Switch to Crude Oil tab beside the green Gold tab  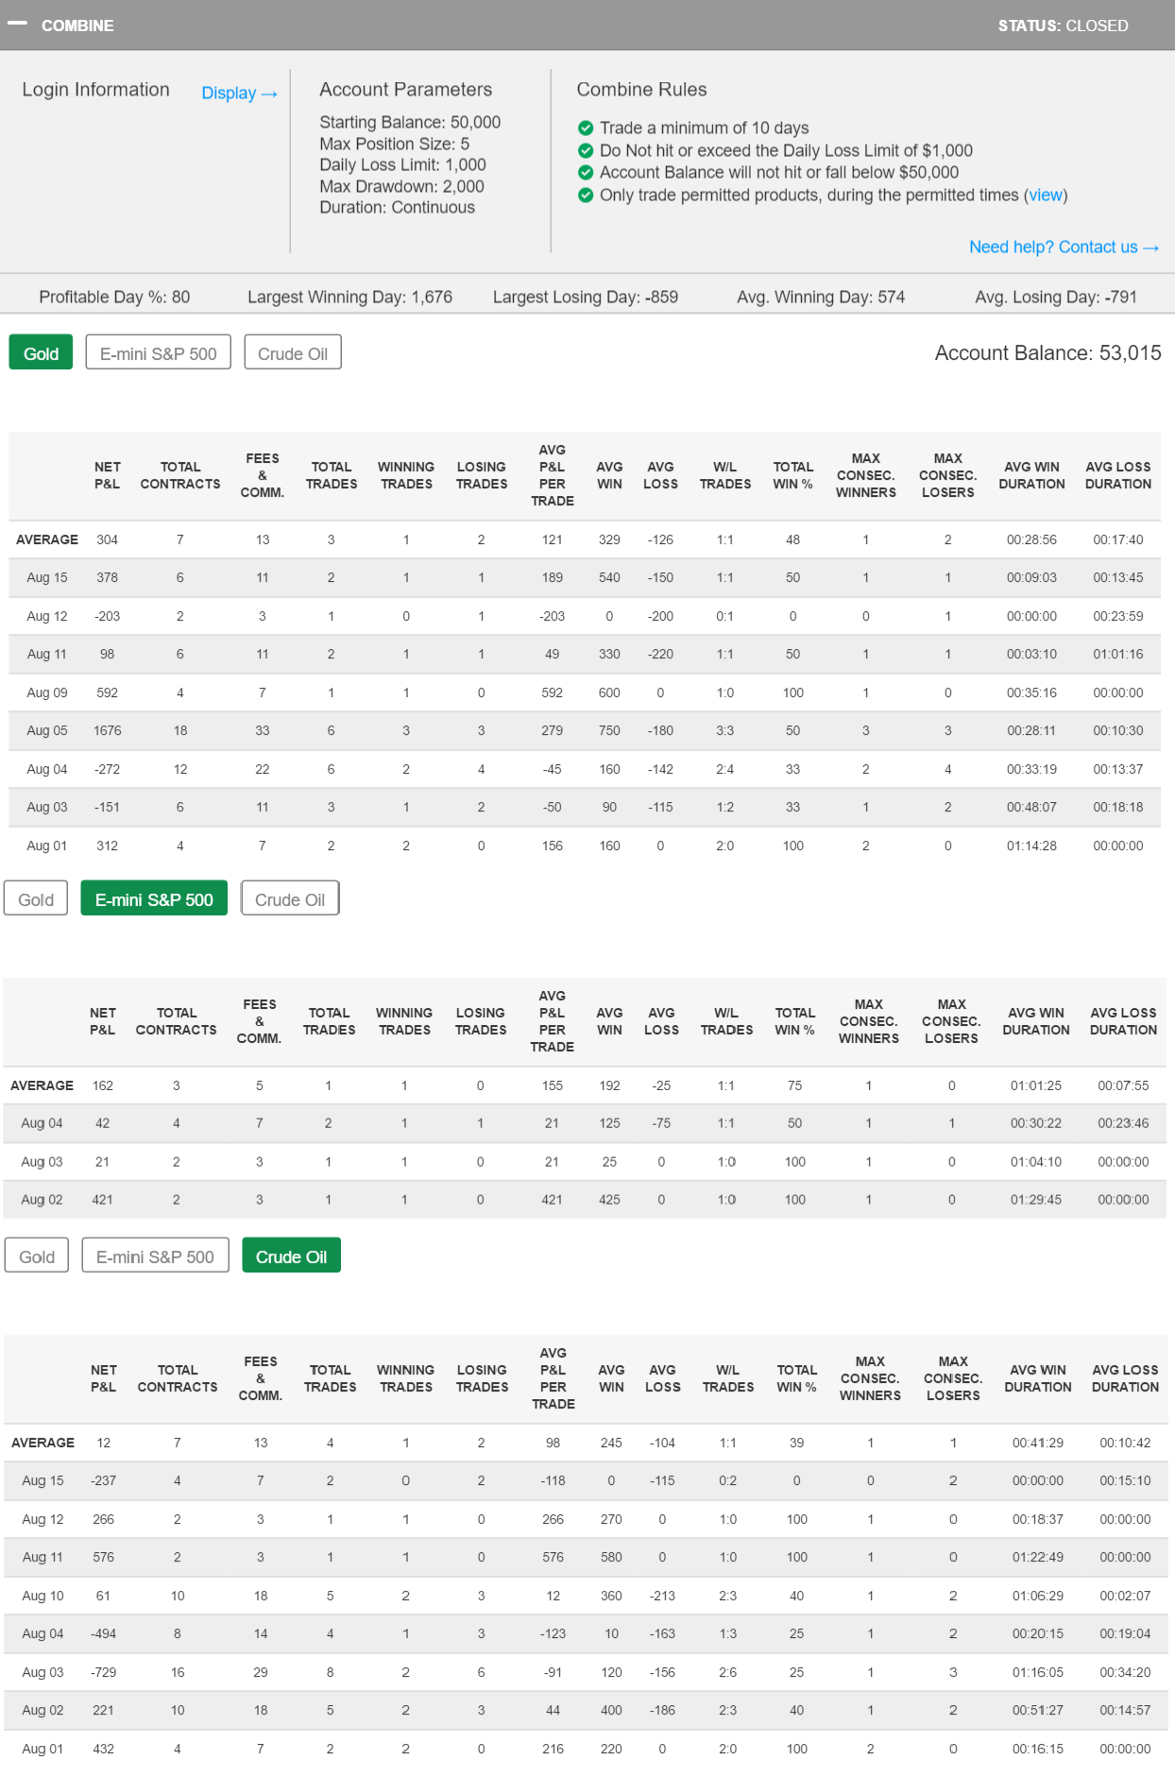point(293,353)
